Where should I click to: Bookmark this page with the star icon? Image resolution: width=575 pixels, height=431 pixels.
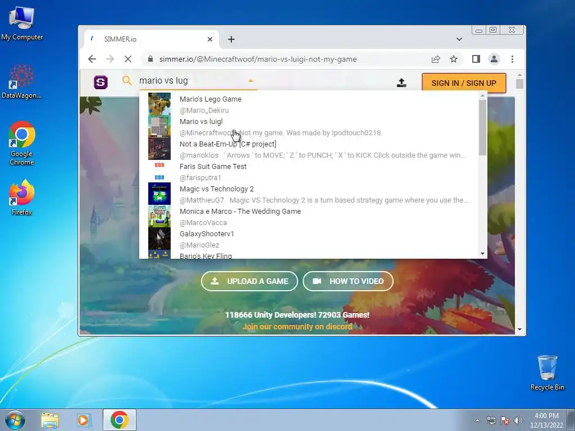tap(454, 59)
